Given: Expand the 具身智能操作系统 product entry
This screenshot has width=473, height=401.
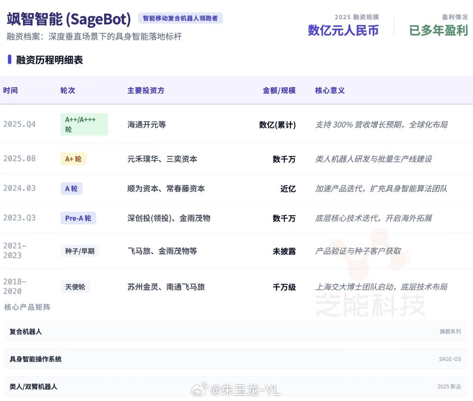Looking at the screenshot, I should point(236,359).
